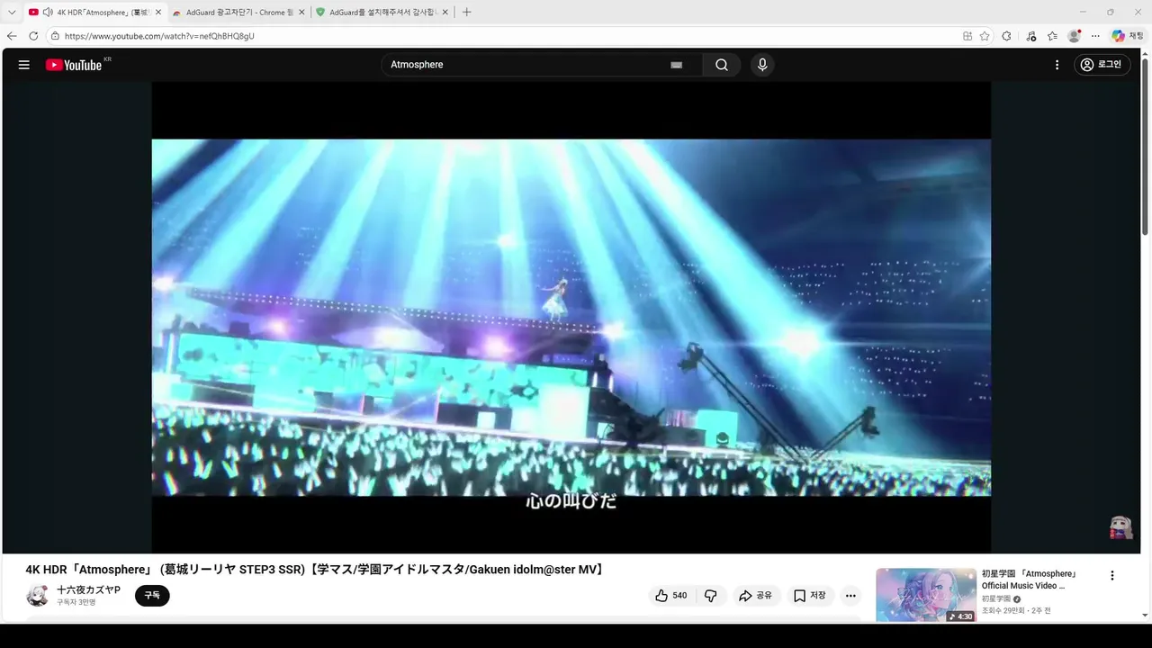Reload the page with refresh icon
This screenshot has width=1152, height=648.
(x=33, y=36)
